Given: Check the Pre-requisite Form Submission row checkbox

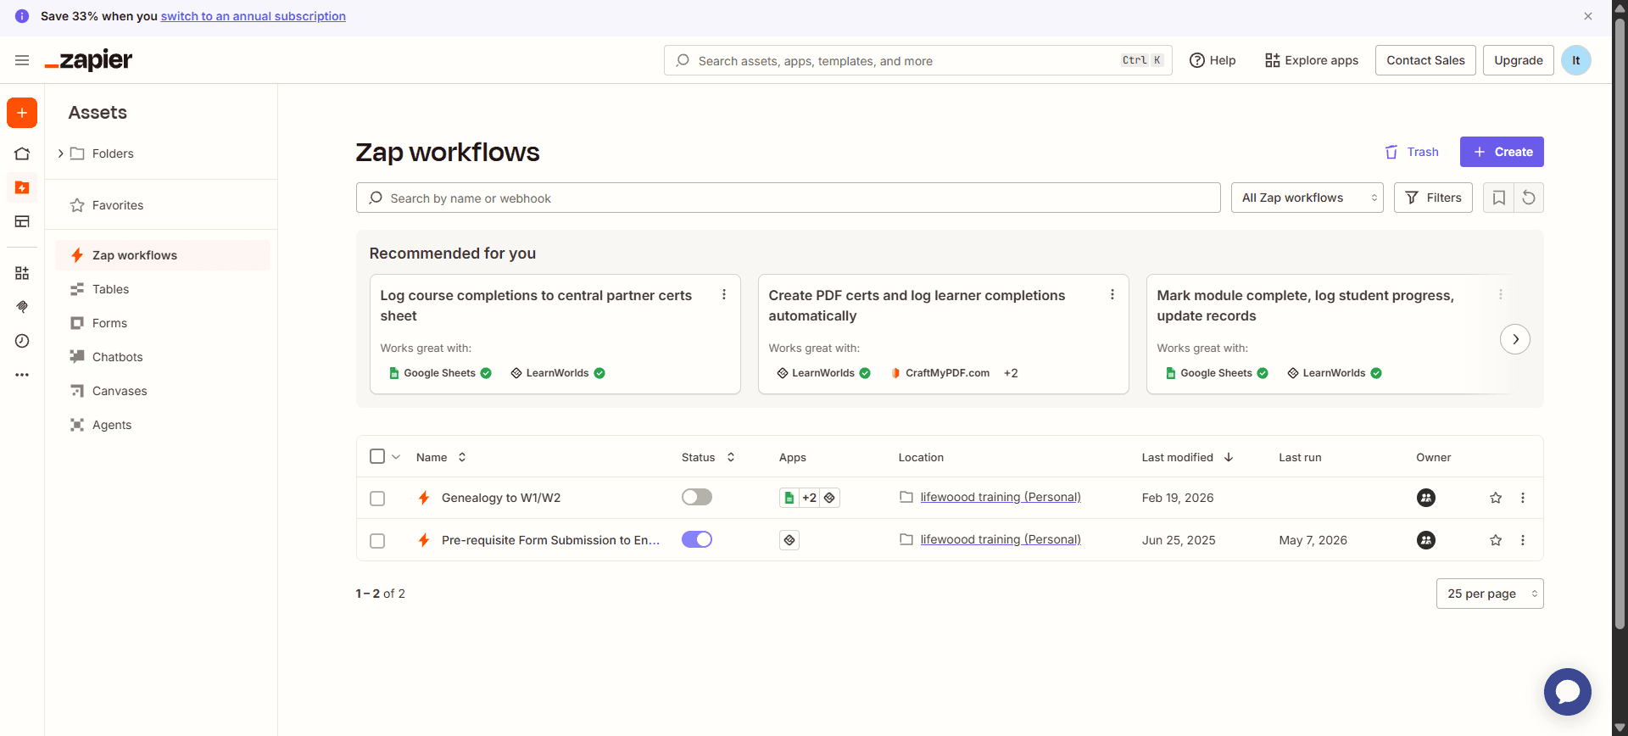Looking at the screenshot, I should coord(377,541).
